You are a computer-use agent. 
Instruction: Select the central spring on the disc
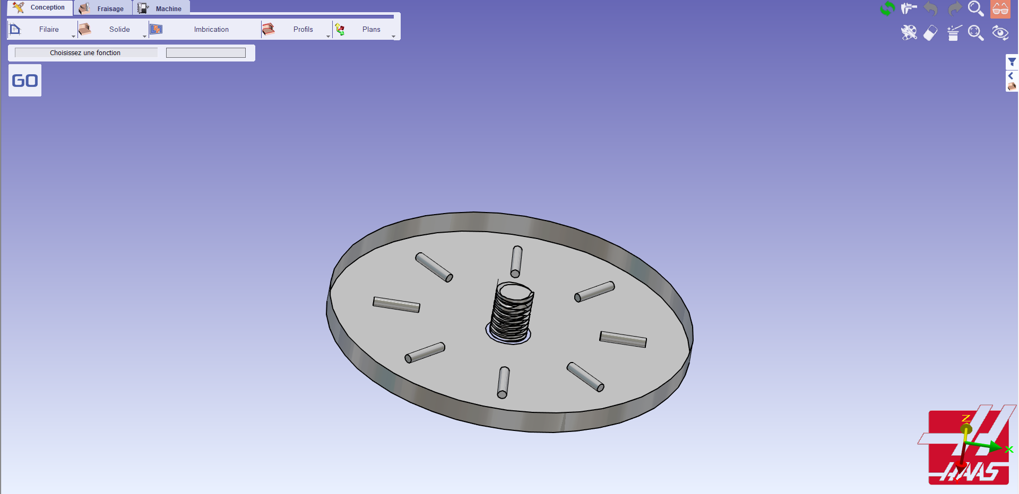511,313
